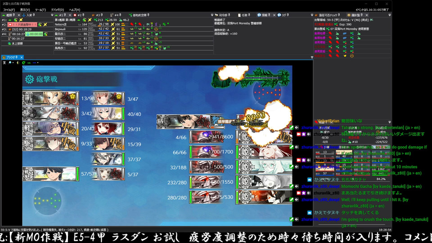Open the ツール(T) menu

(40, 9)
